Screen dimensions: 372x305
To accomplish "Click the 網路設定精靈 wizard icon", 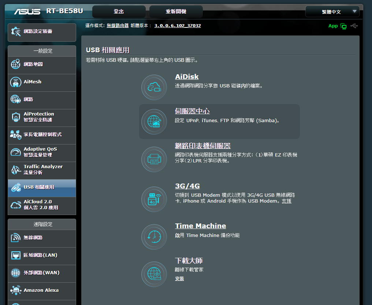I will tap(16, 31).
